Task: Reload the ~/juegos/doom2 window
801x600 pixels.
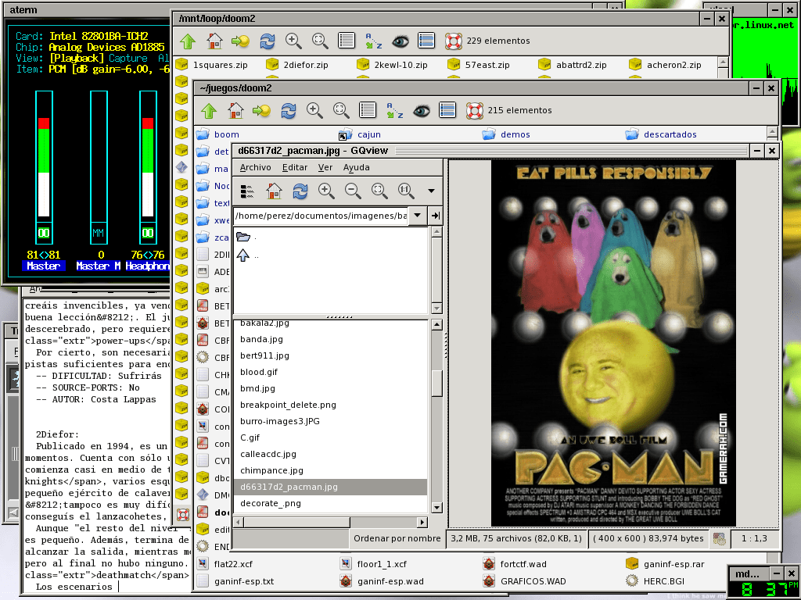Action: click(288, 110)
